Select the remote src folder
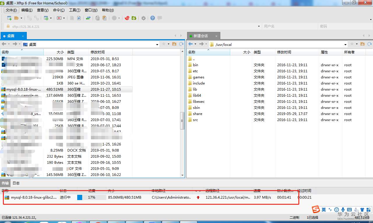This screenshot has height=223, width=373. [x=196, y=120]
